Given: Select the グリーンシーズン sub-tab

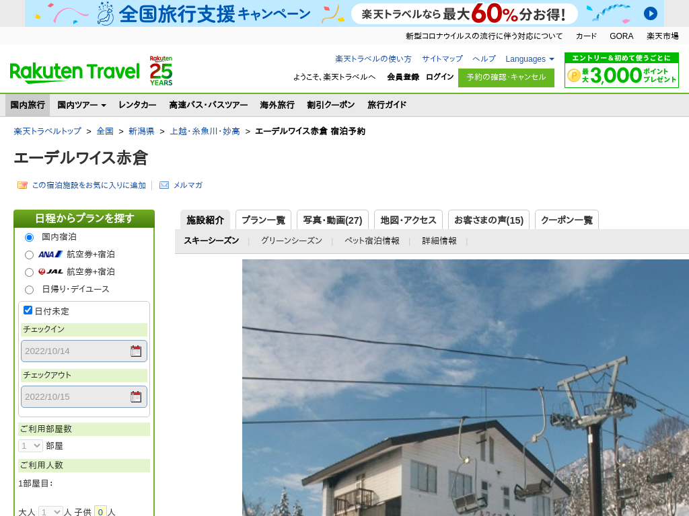Looking at the screenshot, I should point(292,241).
